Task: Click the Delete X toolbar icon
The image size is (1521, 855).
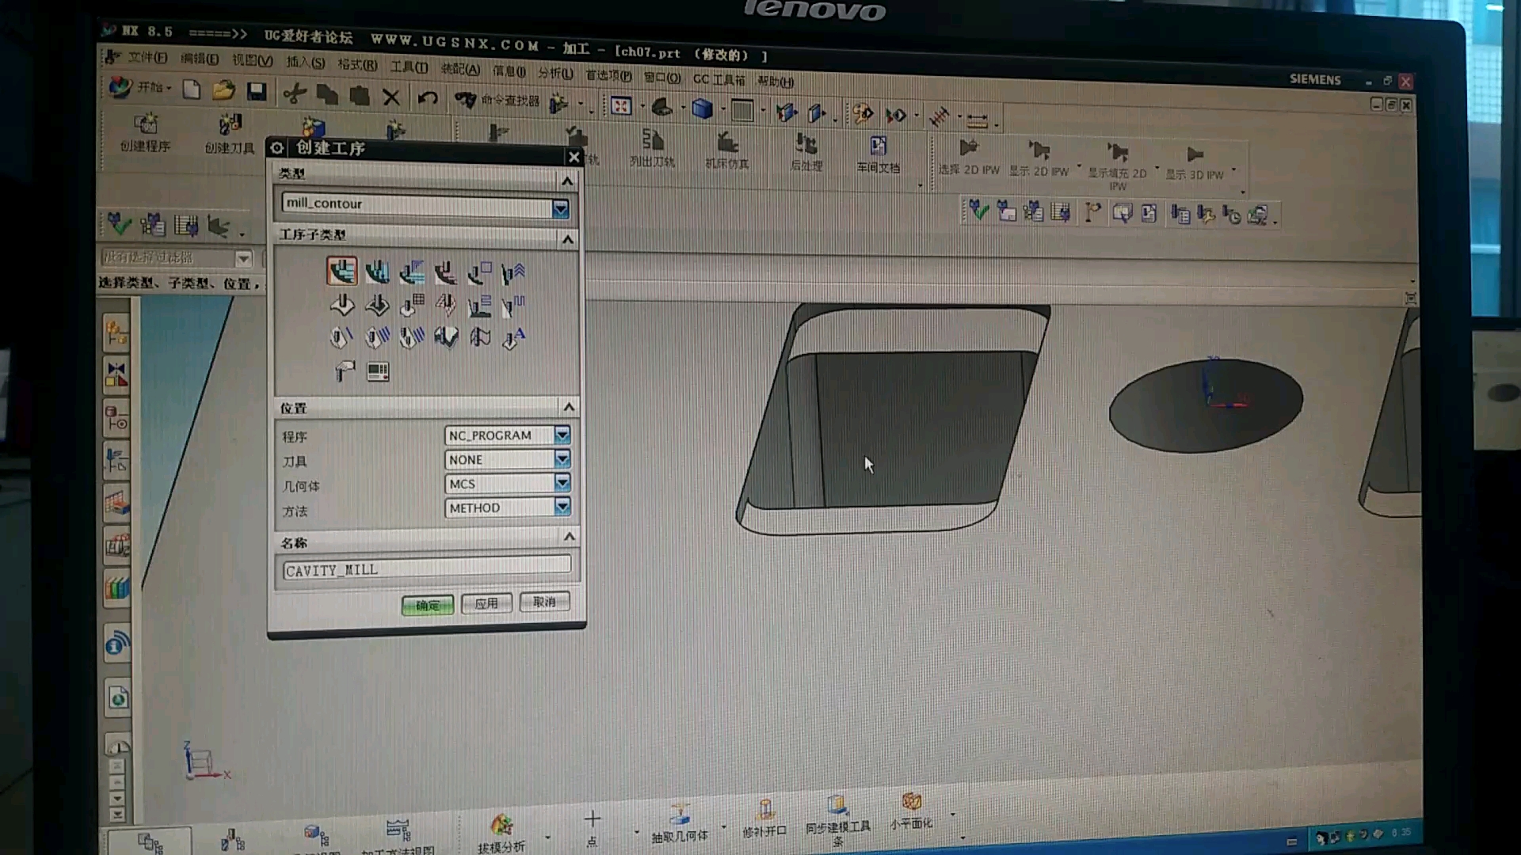Action: point(391,97)
